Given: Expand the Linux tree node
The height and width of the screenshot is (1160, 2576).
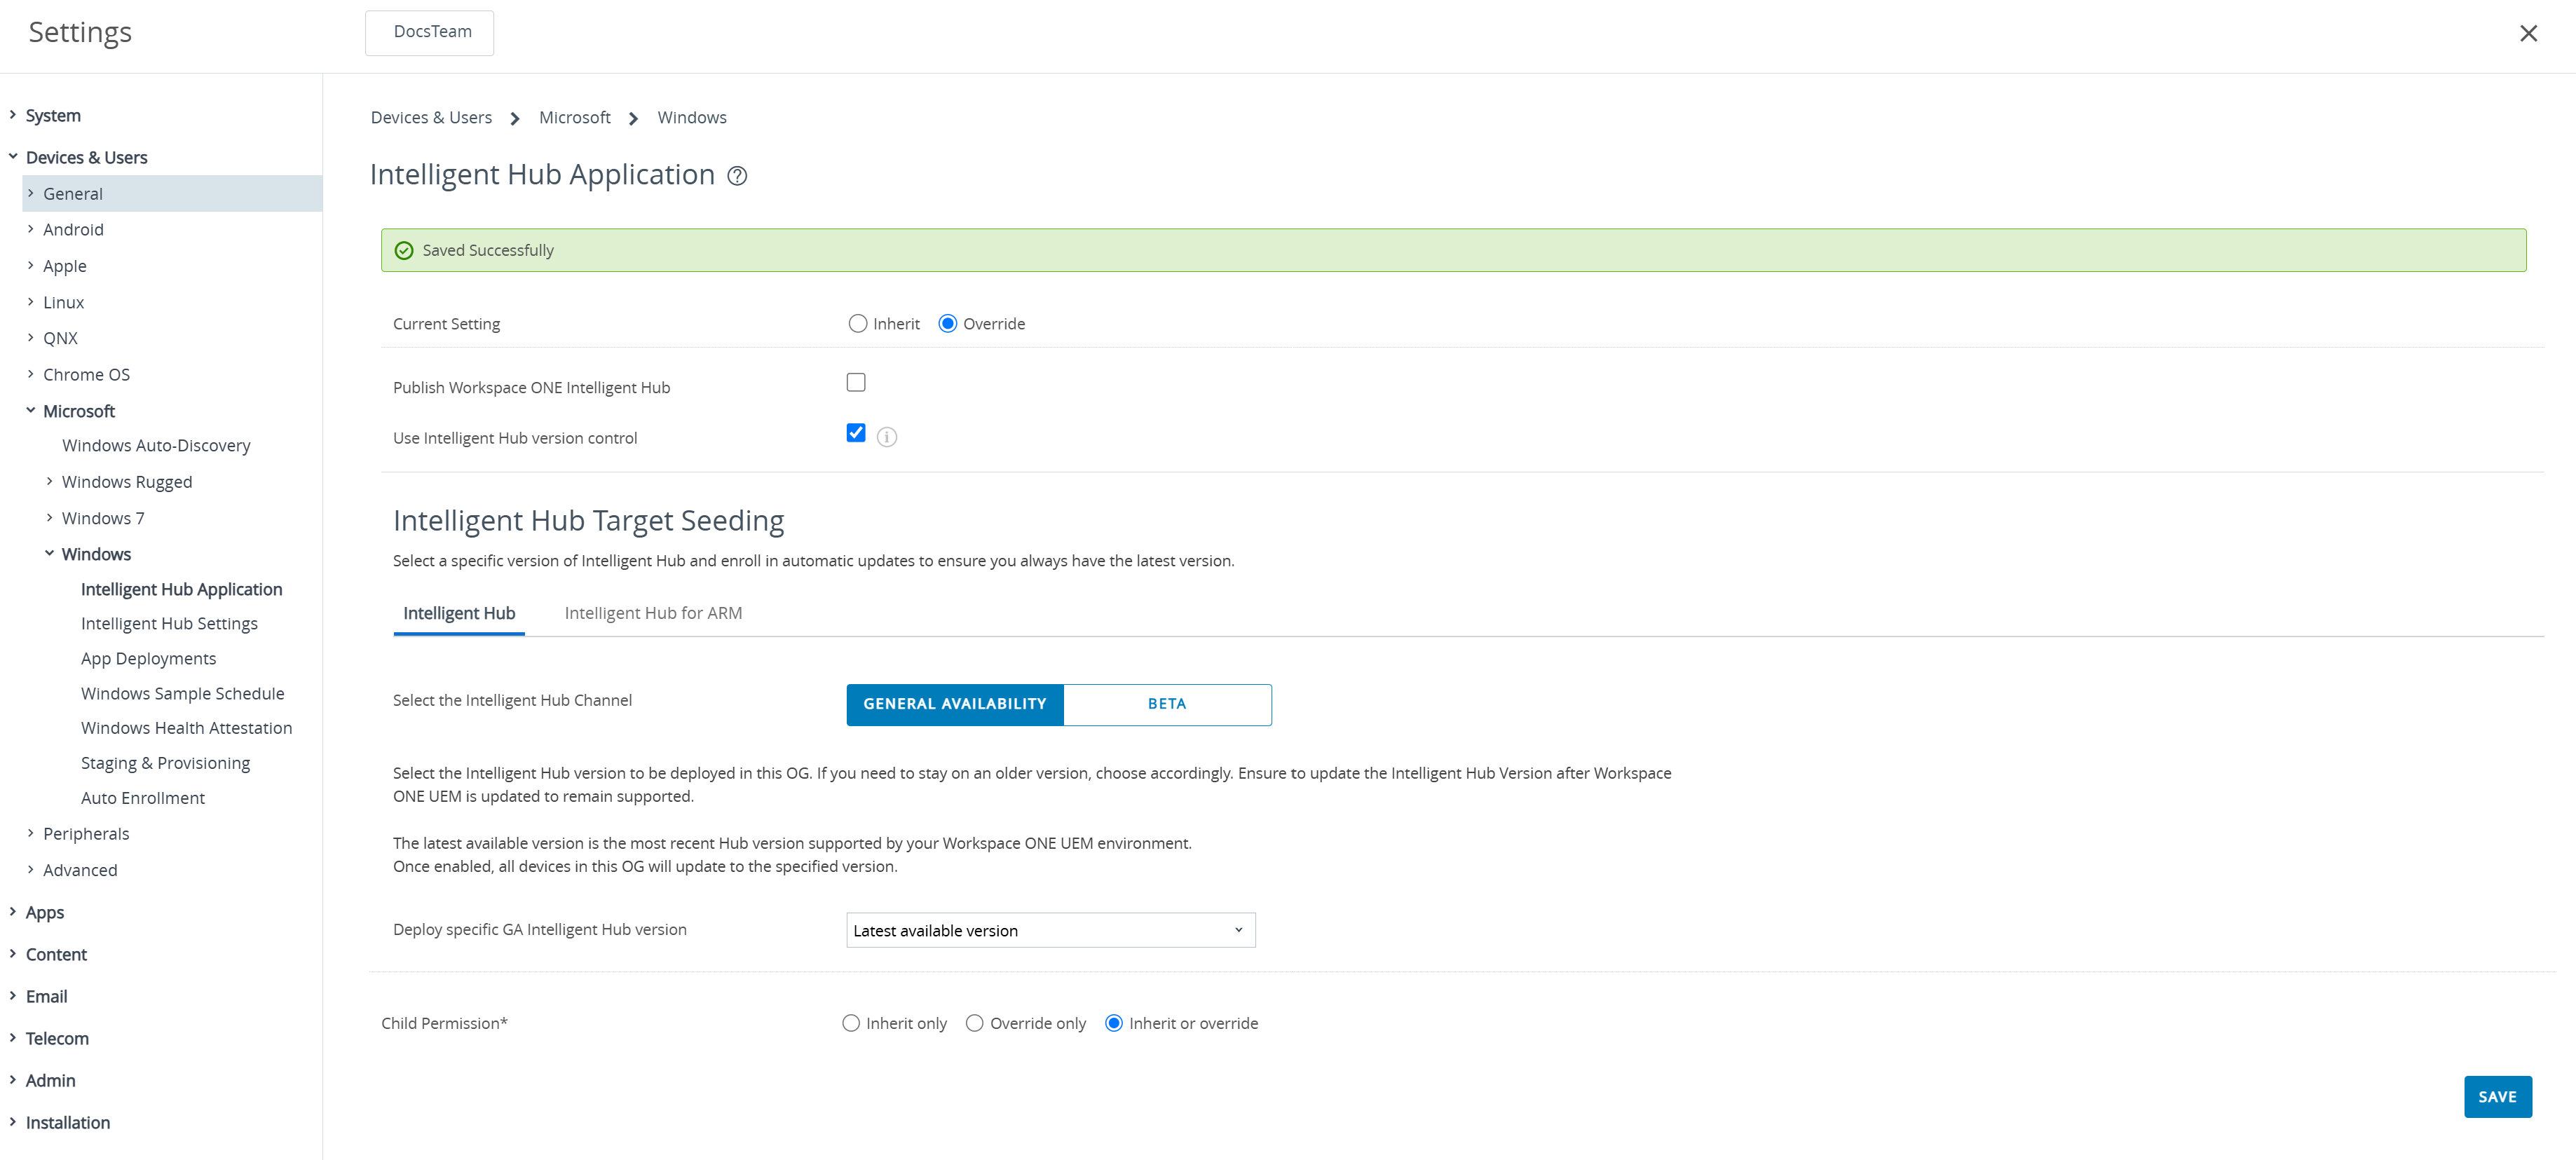Looking at the screenshot, I should [x=30, y=302].
